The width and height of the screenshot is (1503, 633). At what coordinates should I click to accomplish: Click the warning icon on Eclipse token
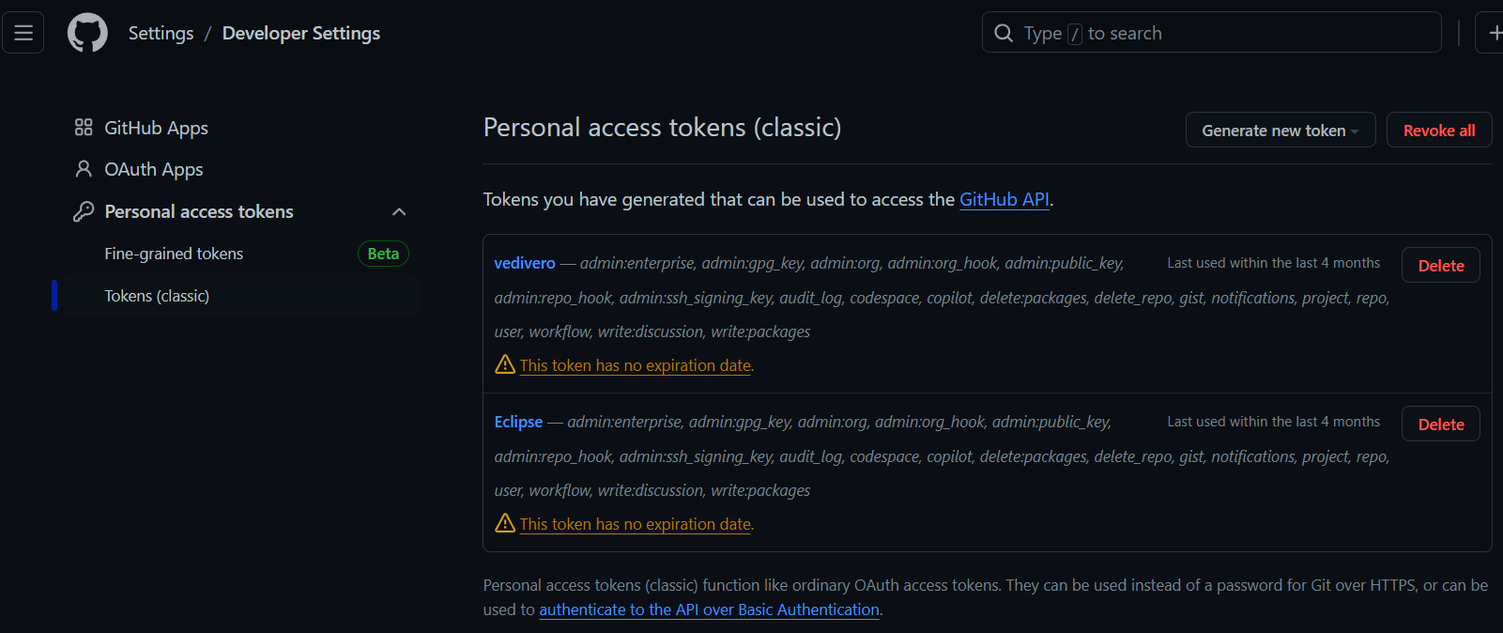[x=505, y=523]
